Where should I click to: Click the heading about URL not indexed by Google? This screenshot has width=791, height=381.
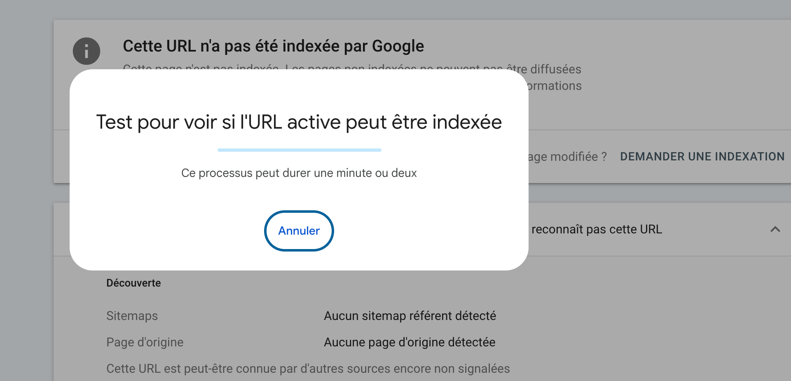tap(273, 46)
